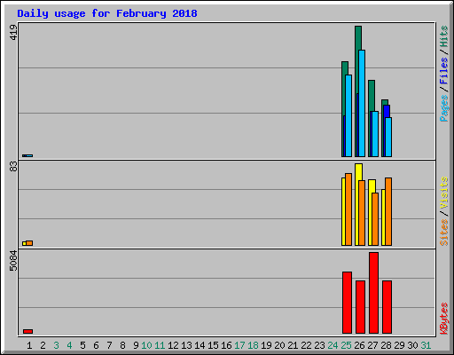The height and width of the screenshot is (355, 454).
Task: Click the 5084 bottom chart axis value
Action: point(13,261)
